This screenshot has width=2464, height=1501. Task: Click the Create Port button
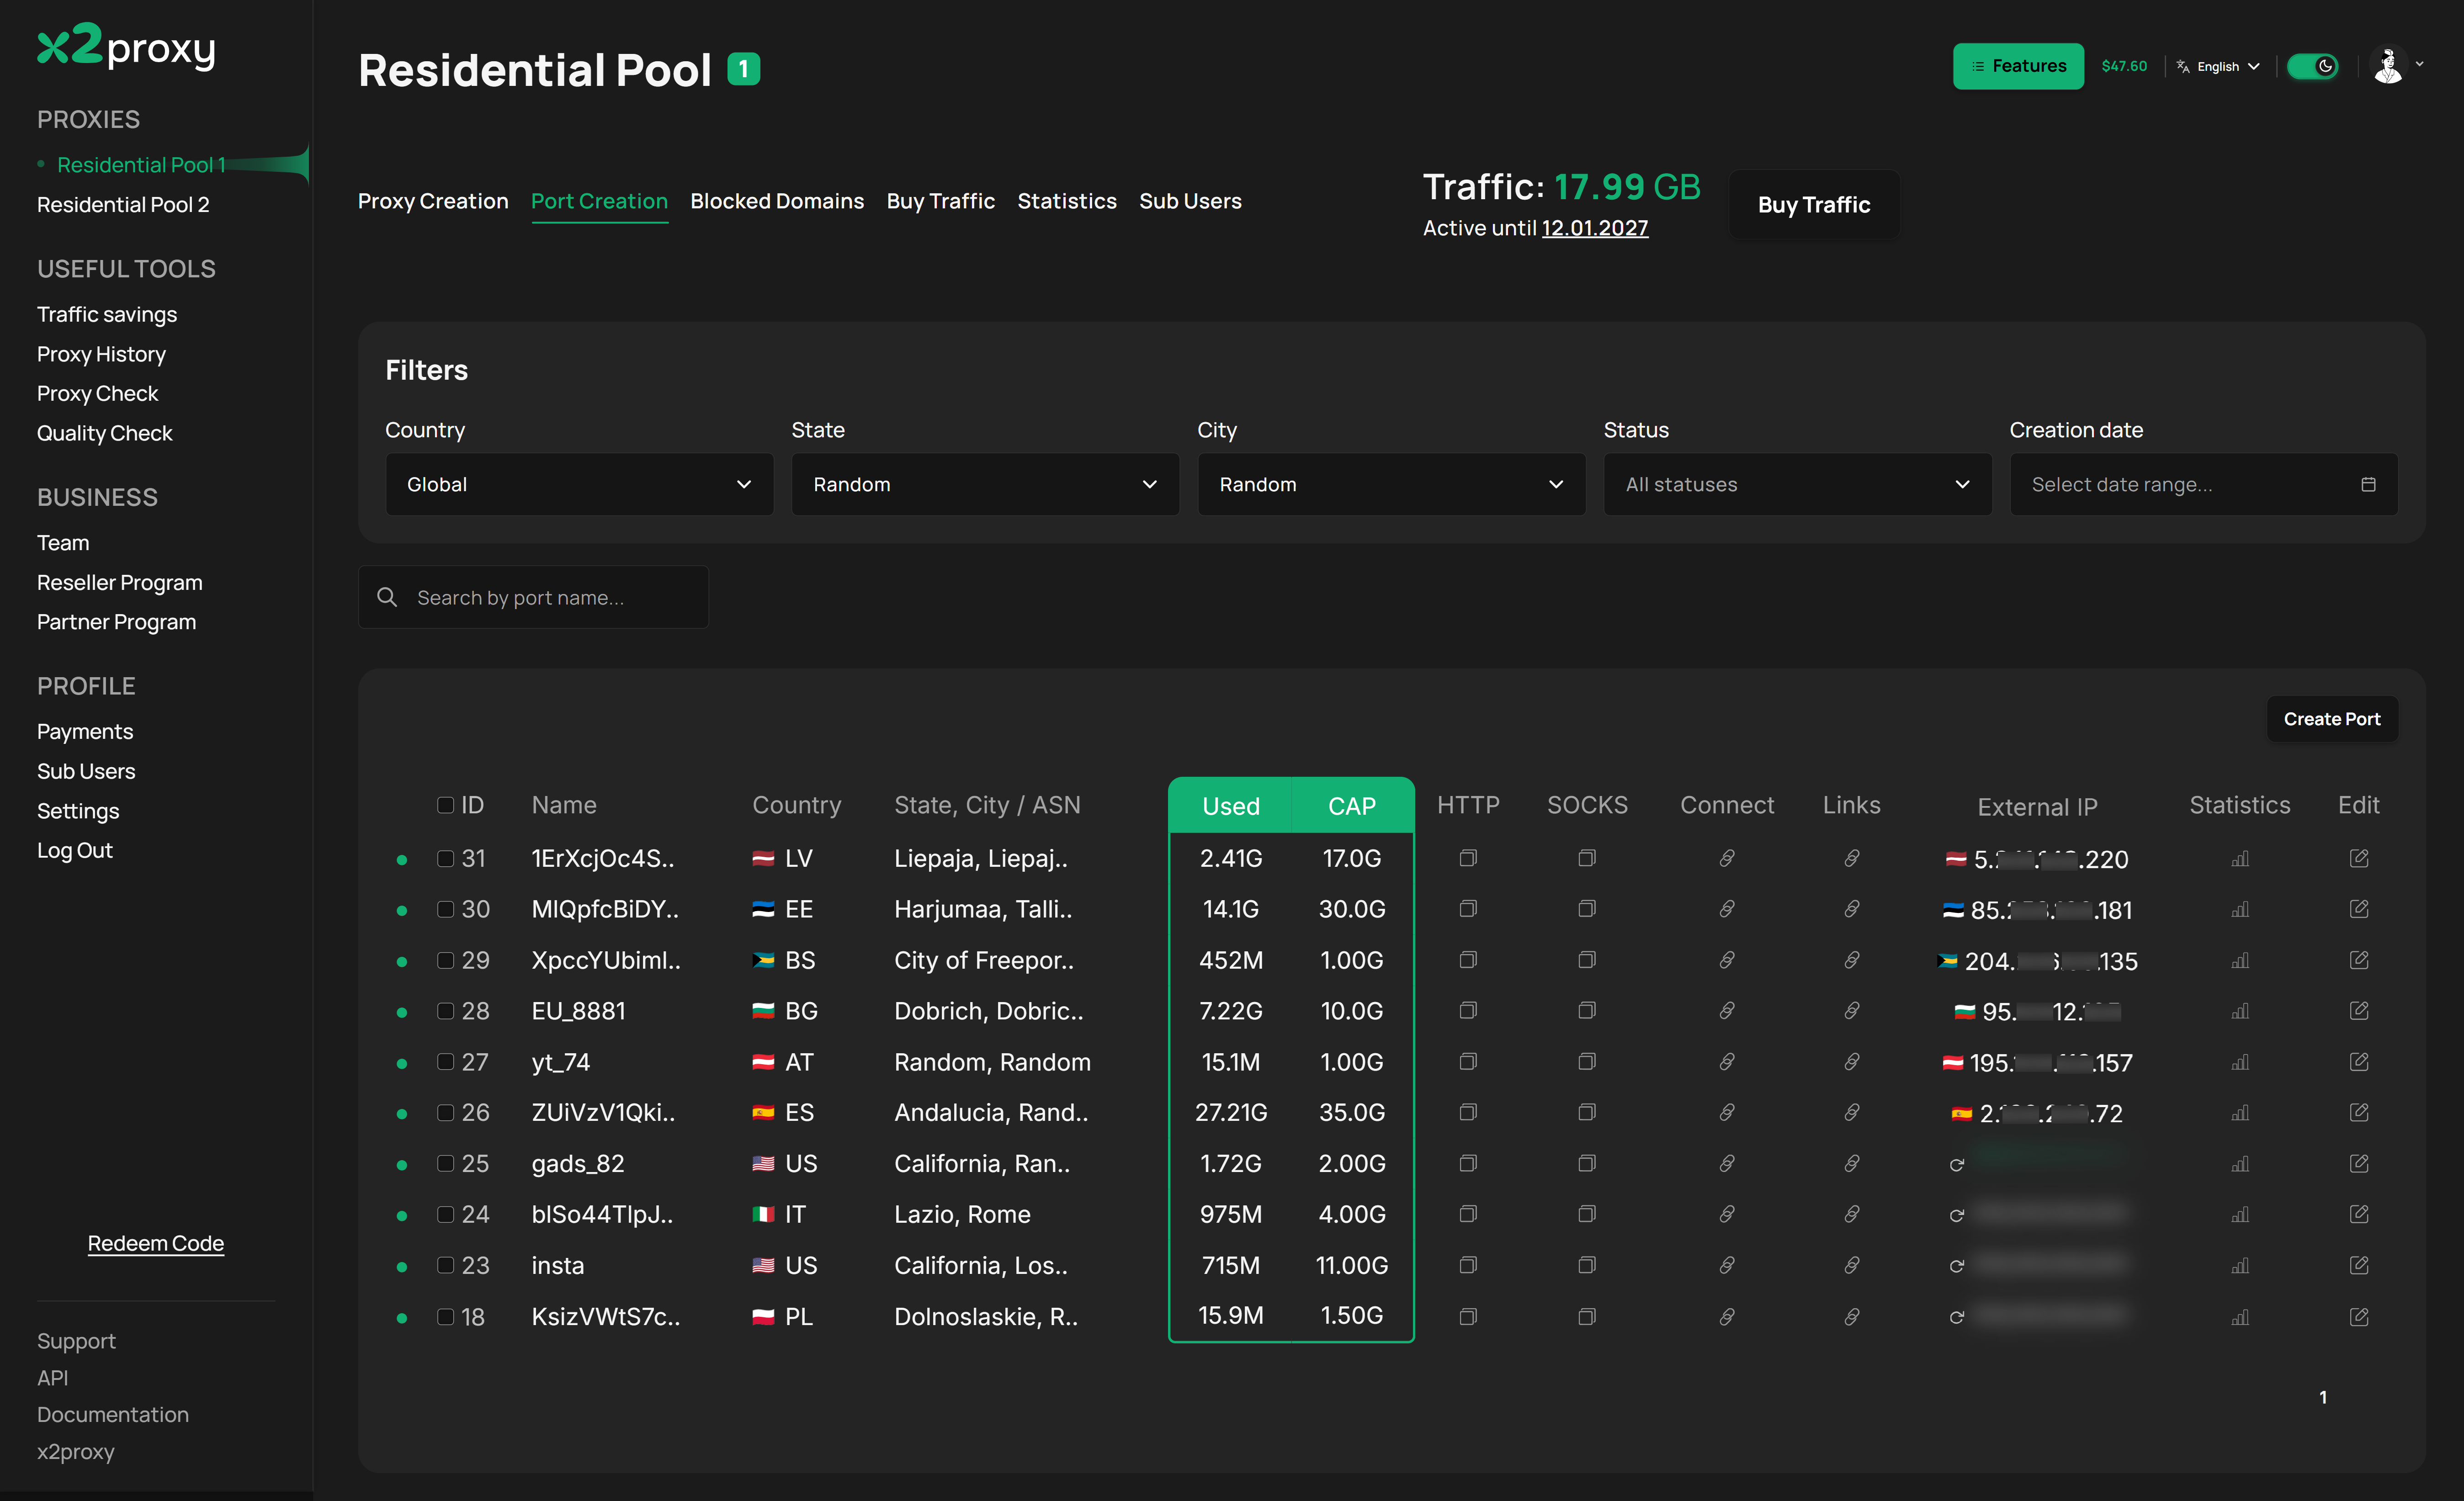pyautogui.click(x=2332, y=719)
